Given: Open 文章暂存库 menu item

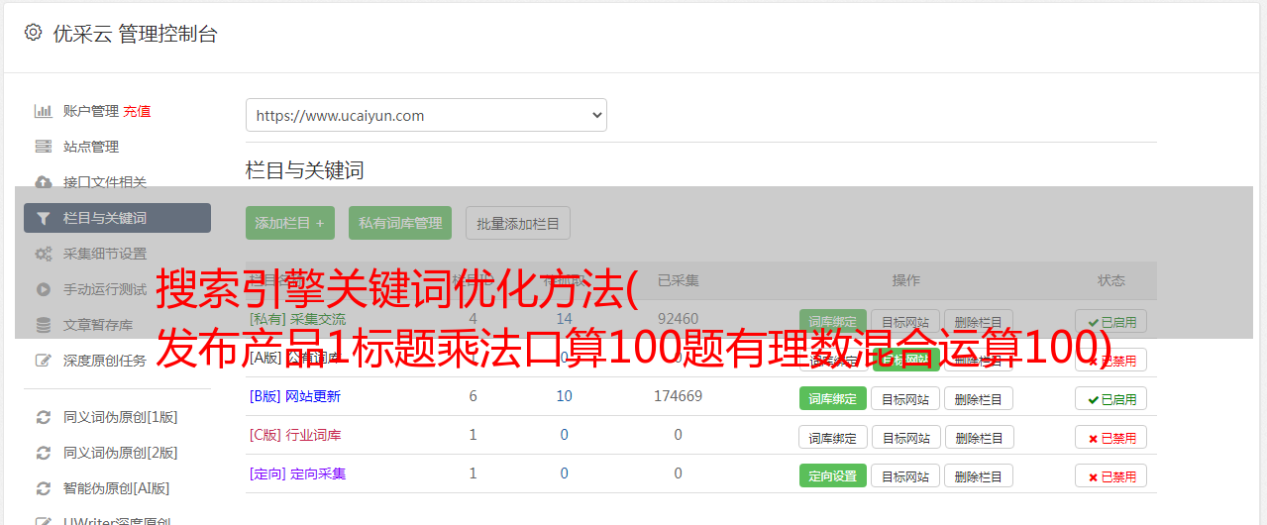Looking at the screenshot, I should point(98,325).
